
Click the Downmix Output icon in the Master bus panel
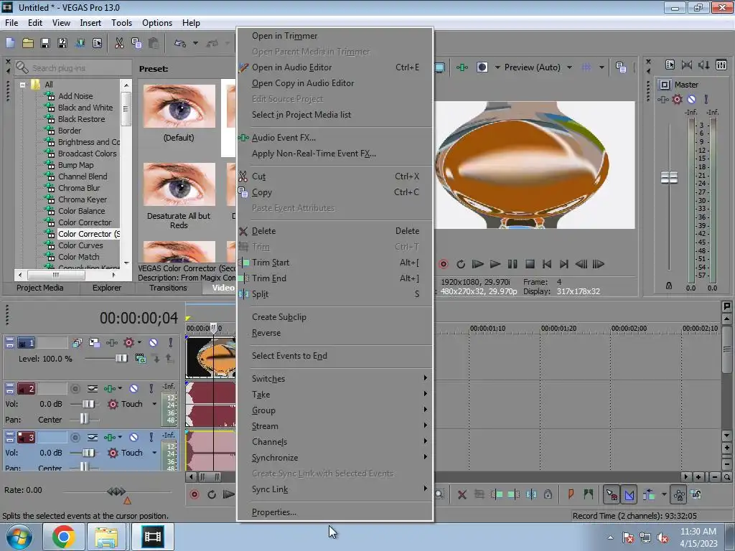[687, 65]
